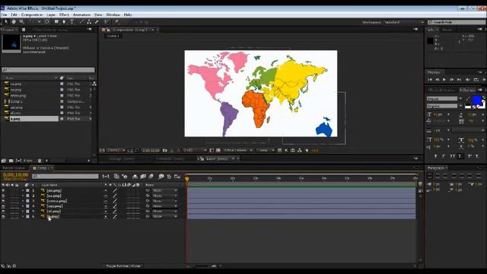The image size is (487, 274).
Task: Switch to the Render Queue tab
Action: pos(14,168)
